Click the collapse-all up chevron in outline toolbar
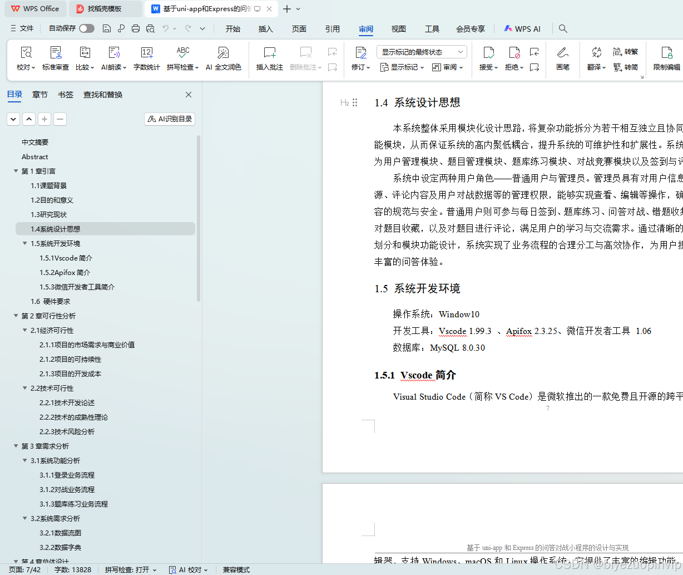 tap(29, 119)
